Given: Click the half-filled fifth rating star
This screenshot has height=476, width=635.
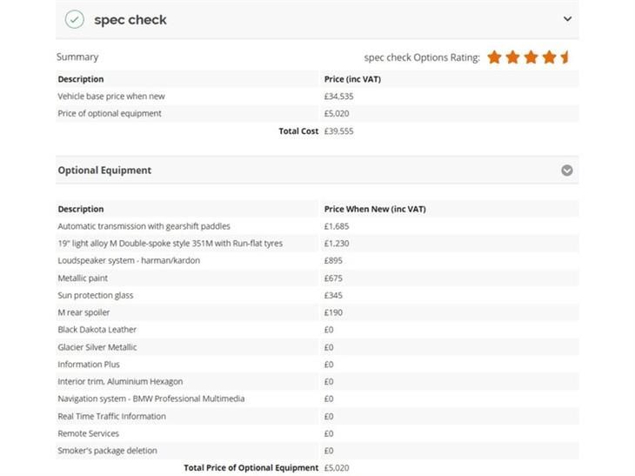Looking at the screenshot, I should (565, 57).
